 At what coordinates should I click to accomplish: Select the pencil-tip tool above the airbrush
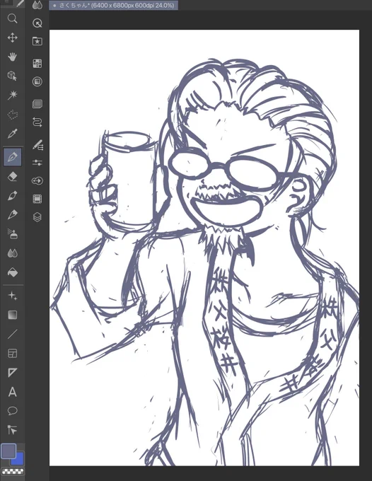(x=12, y=214)
